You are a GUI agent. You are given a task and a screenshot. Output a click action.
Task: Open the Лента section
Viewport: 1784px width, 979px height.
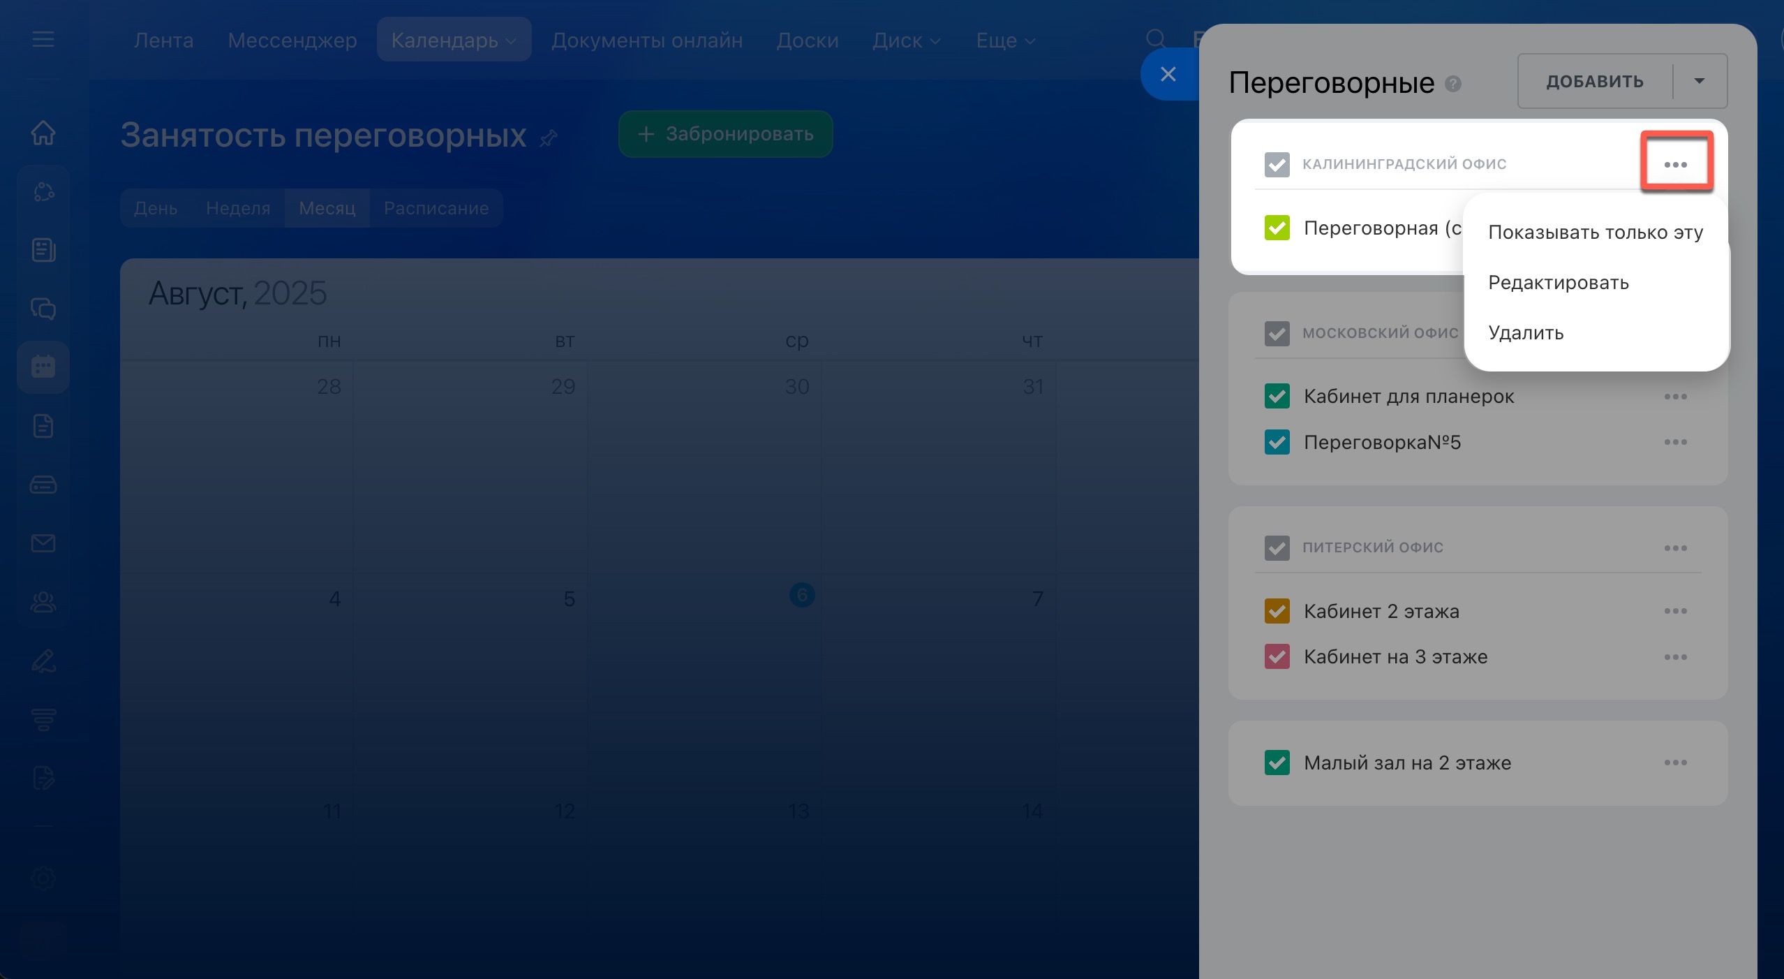pos(163,40)
